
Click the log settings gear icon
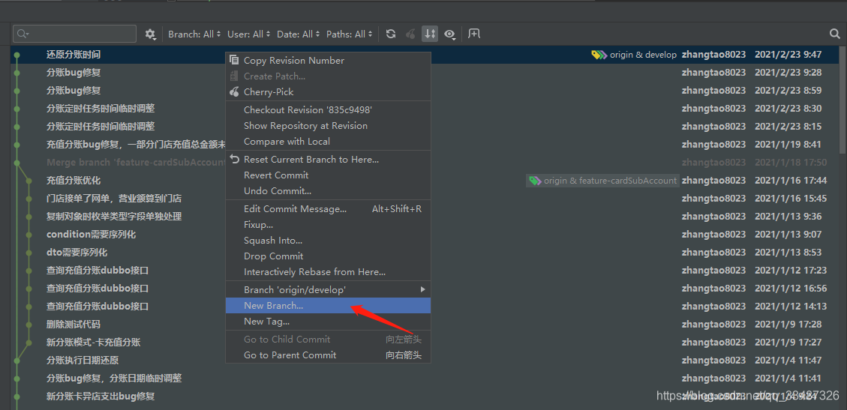151,34
